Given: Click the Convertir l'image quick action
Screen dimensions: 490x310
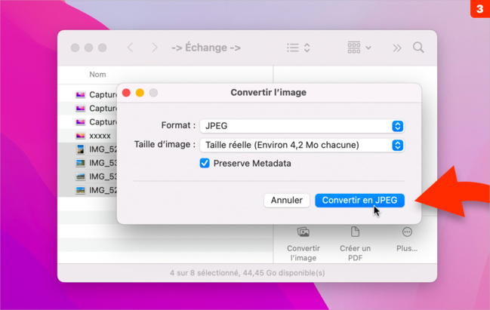Looking at the screenshot, I should pos(303,244).
